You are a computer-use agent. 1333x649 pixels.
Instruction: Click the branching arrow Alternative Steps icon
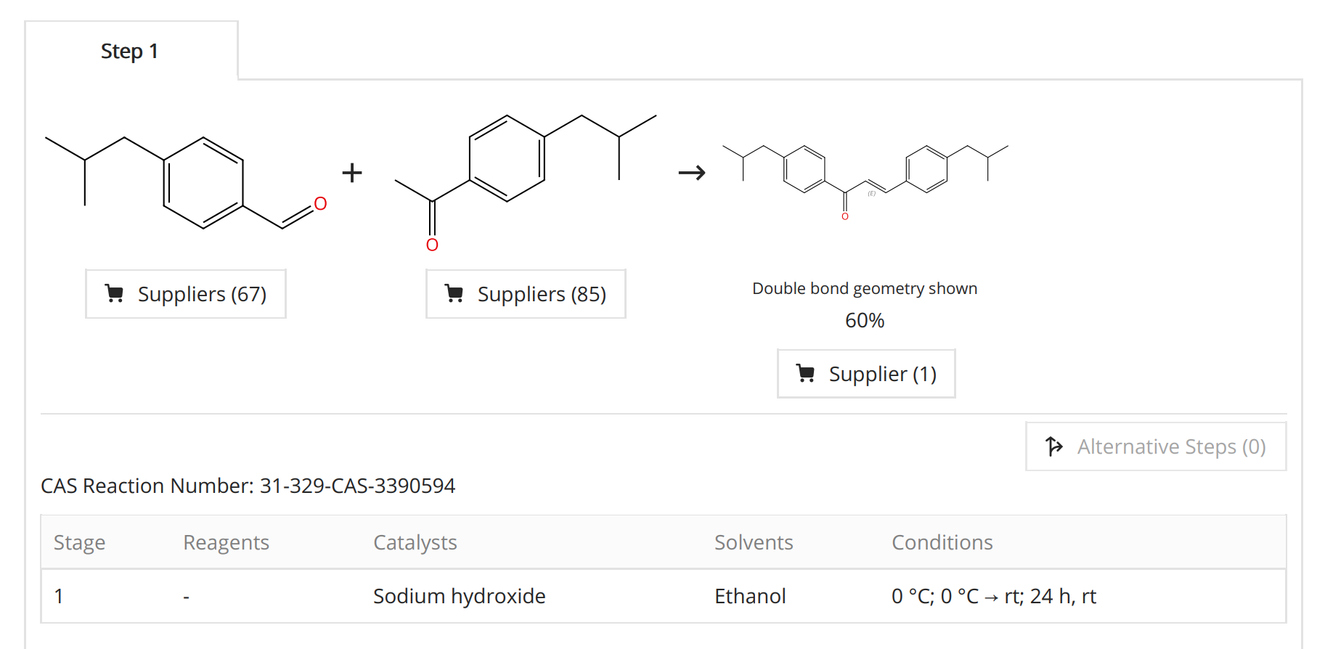(1053, 446)
